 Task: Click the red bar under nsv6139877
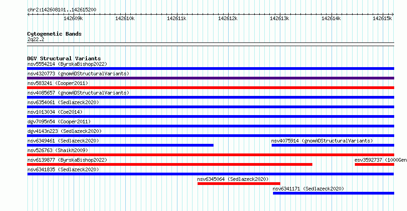[x=170, y=164]
